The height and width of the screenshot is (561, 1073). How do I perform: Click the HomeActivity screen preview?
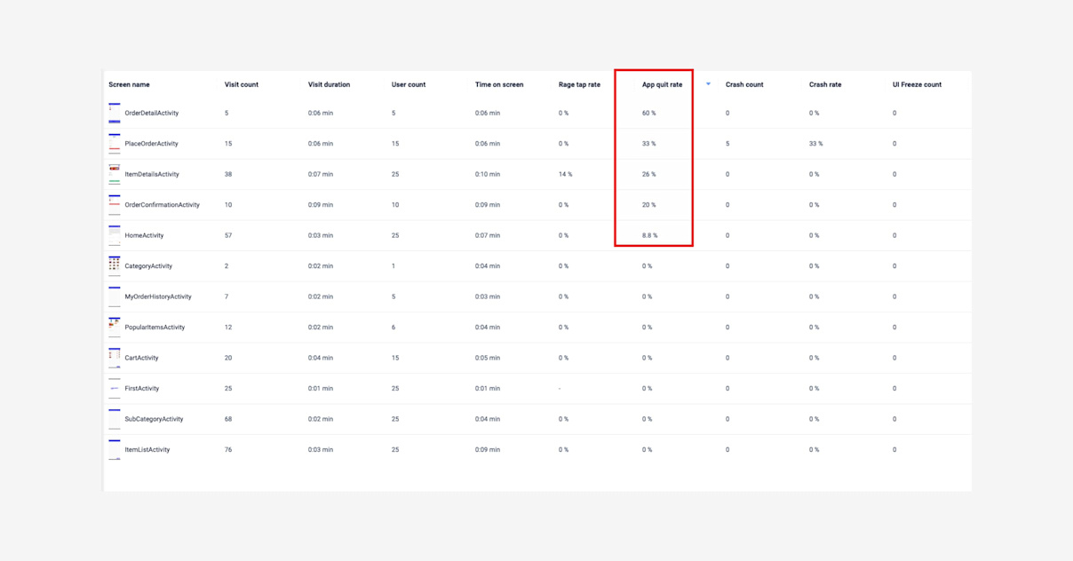pos(114,234)
